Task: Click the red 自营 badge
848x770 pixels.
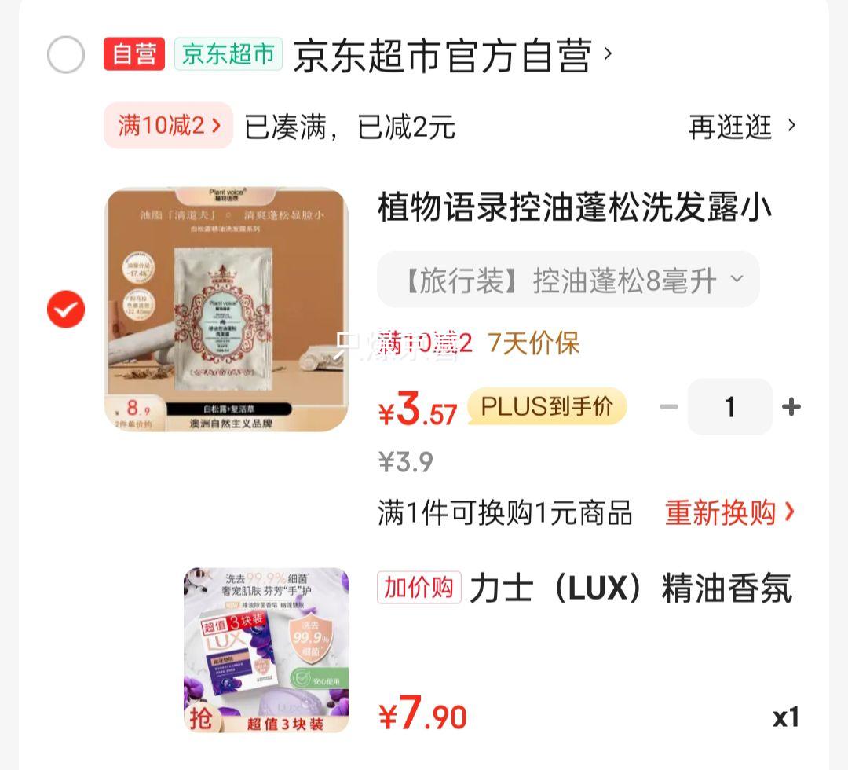Action: pyautogui.click(x=134, y=54)
